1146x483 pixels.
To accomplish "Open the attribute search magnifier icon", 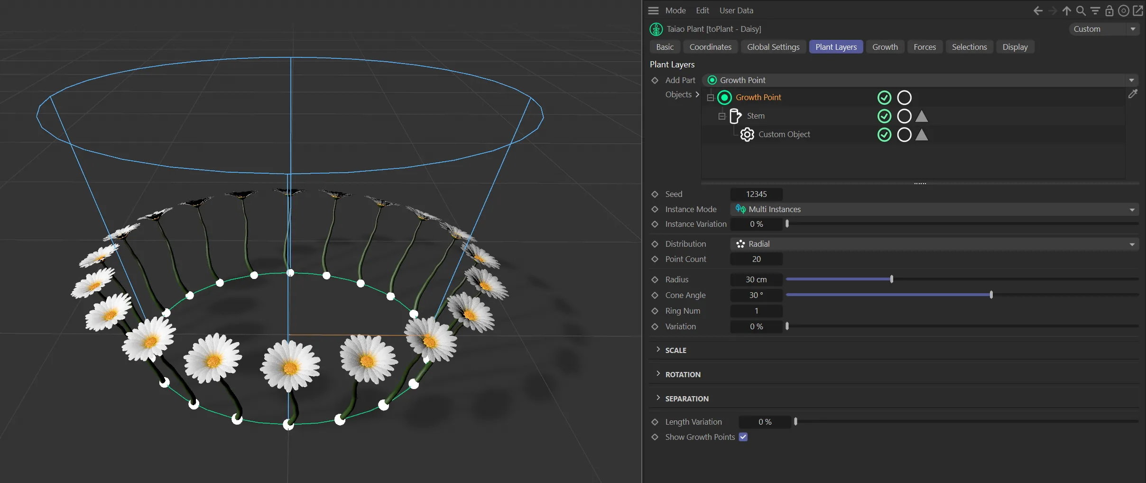I will tap(1081, 10).
